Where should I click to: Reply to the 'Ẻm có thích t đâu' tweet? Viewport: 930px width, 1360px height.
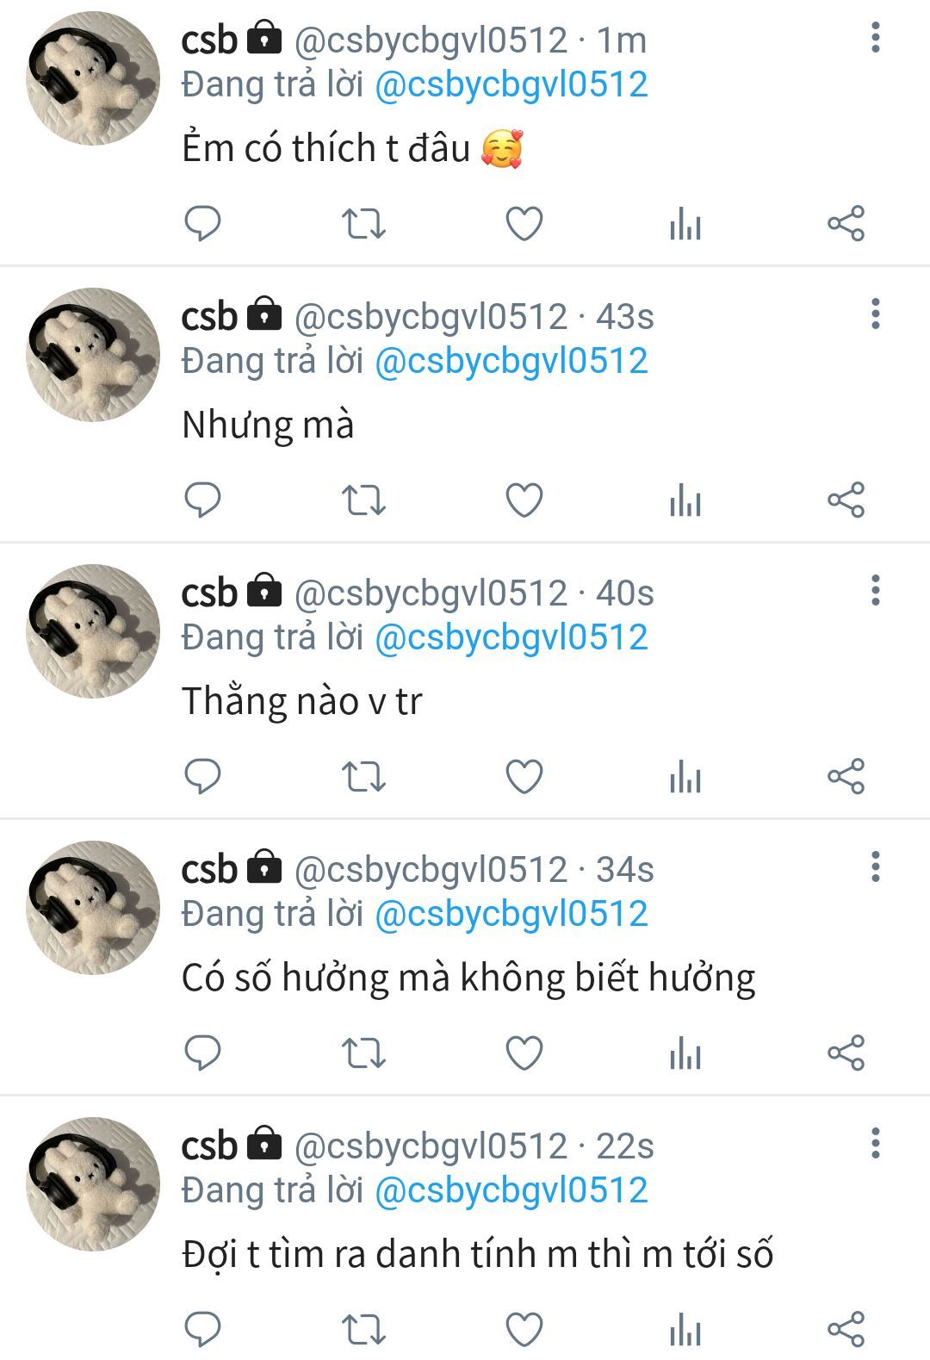[x=203, y=223]
